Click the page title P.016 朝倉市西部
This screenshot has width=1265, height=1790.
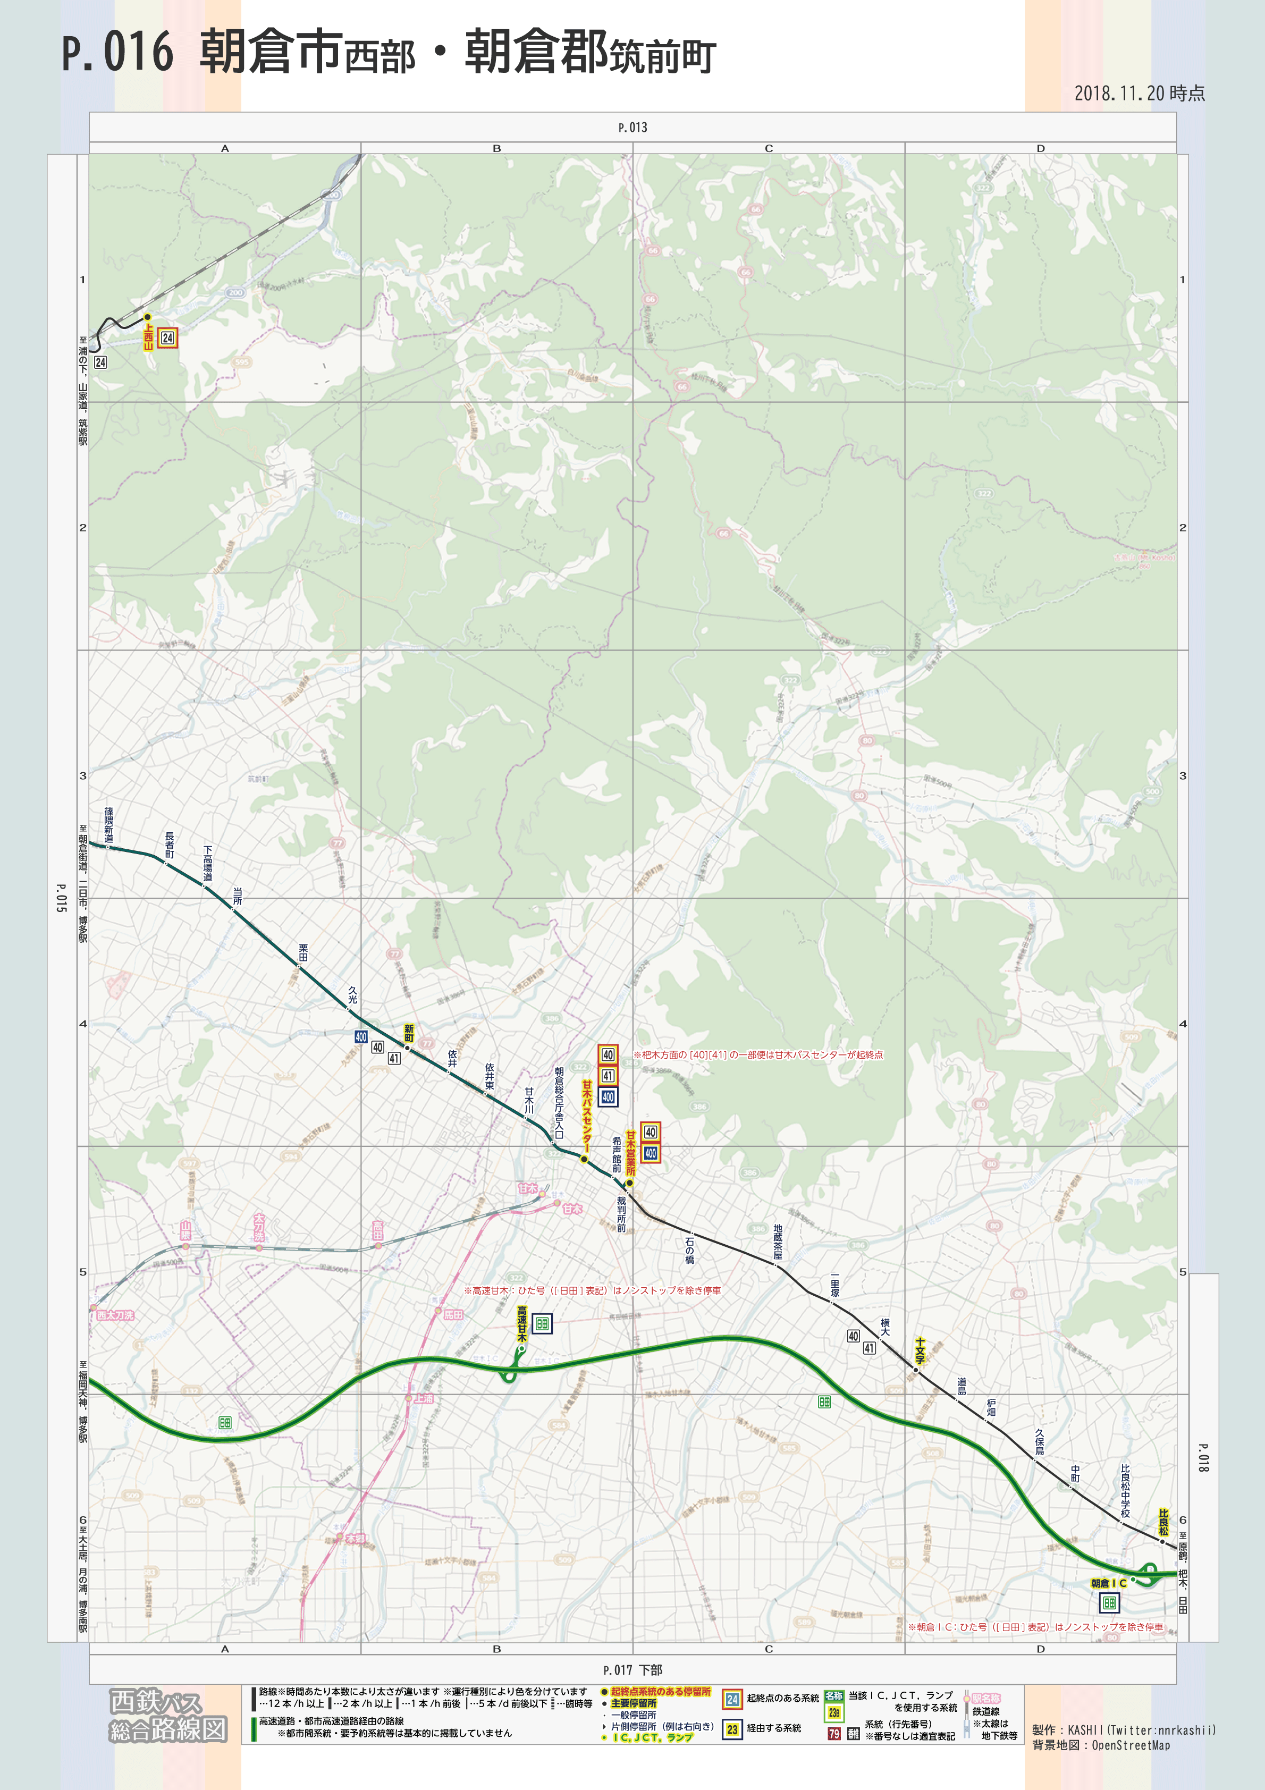(x=389, y=52)
